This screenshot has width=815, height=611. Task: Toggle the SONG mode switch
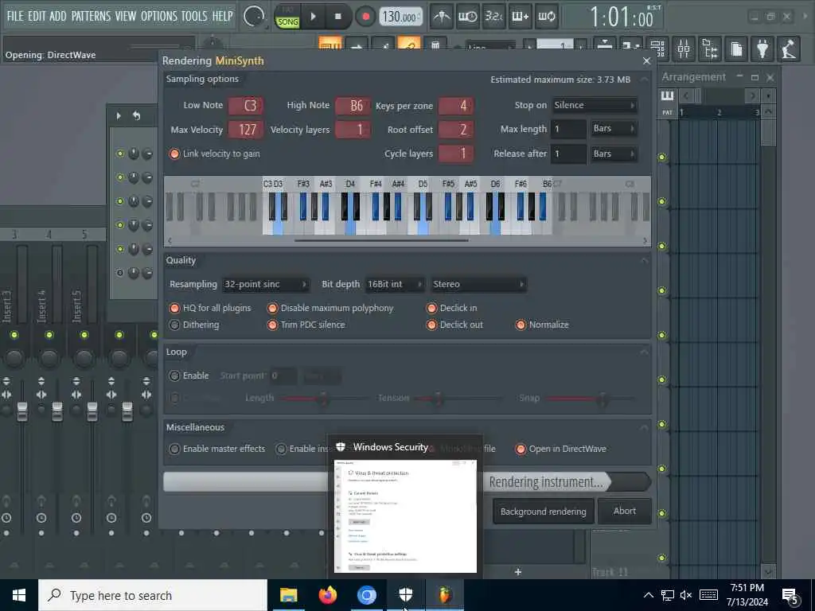(287, 21)
